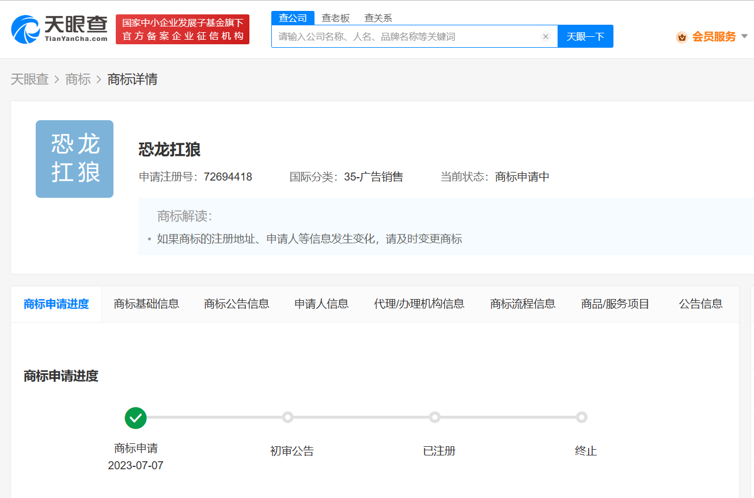Screen dimensions: 754x498
Task: Select the 终止 progress step circle
Action: [582, 417]
